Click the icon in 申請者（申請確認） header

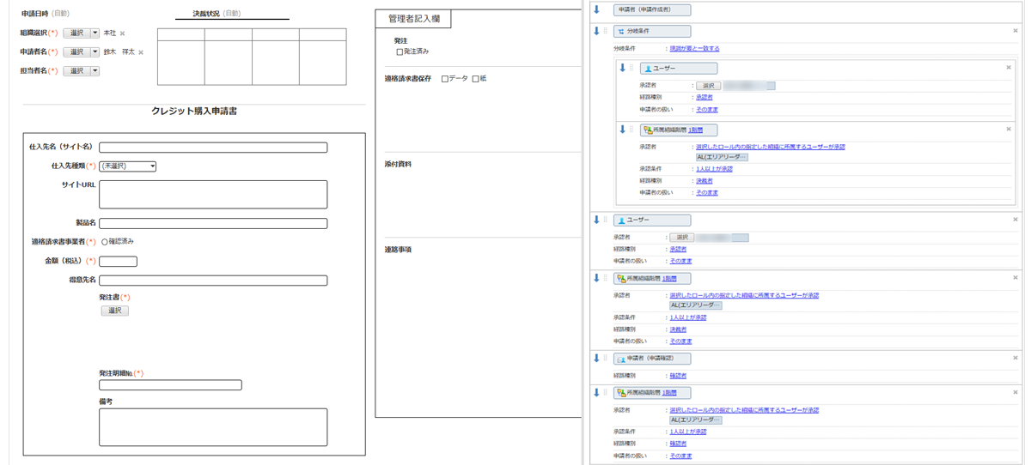click(621, 359)
